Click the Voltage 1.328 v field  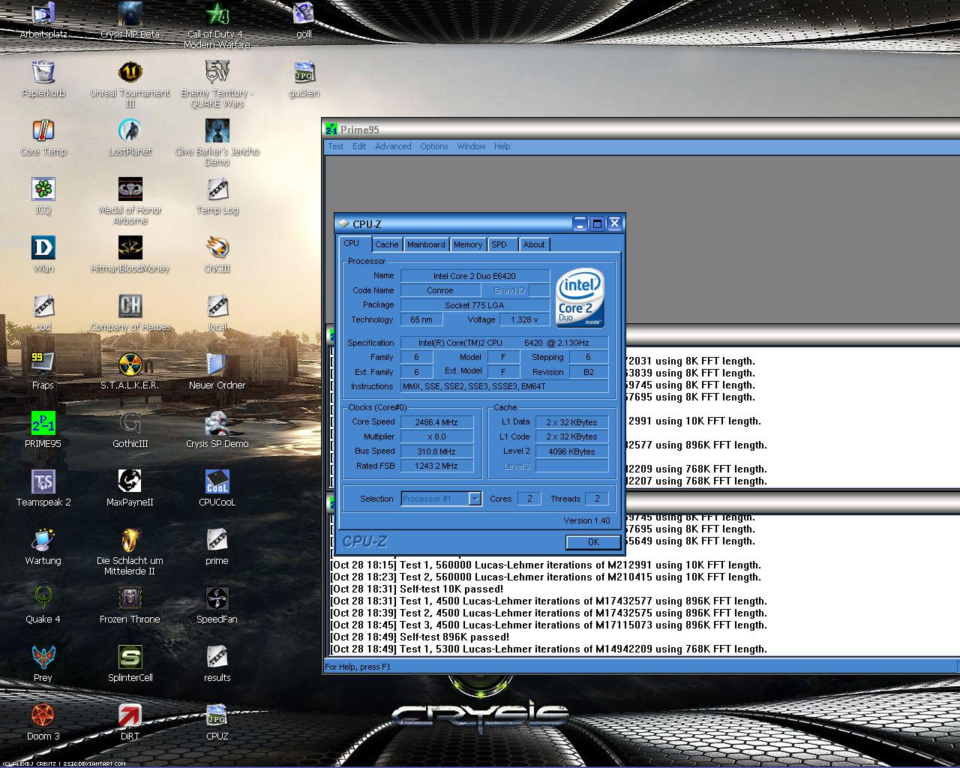tap(523, 319)
